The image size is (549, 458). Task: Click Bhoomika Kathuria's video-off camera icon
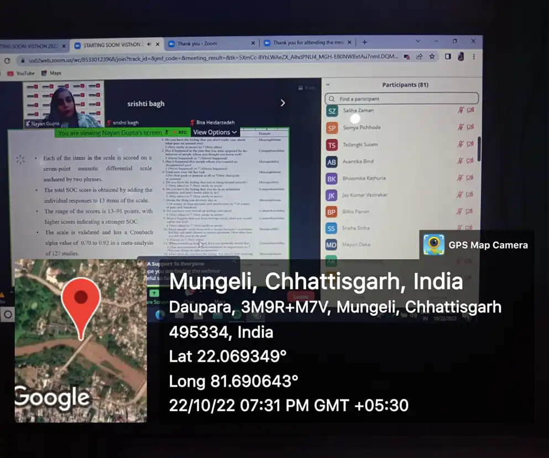coord(469,178)
